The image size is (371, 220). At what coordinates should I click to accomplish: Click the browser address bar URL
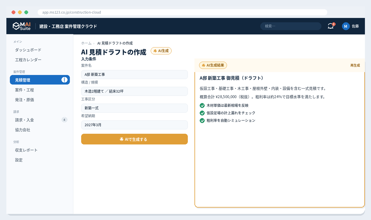(x=182, y=12)
